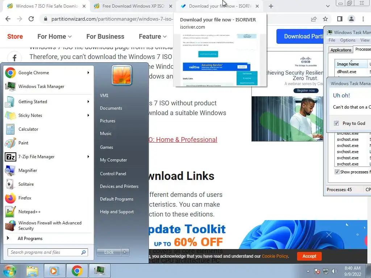This screenshot has width=371, height=278.
Task: Show hidden tray icons arrow
Action: click(x=308, y=271)
